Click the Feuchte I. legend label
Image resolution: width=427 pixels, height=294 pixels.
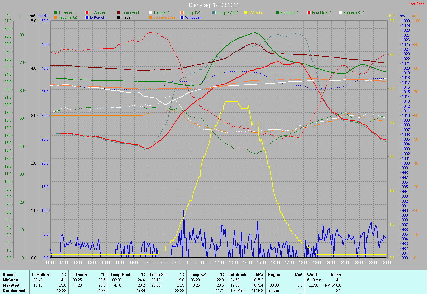point(289,13)
